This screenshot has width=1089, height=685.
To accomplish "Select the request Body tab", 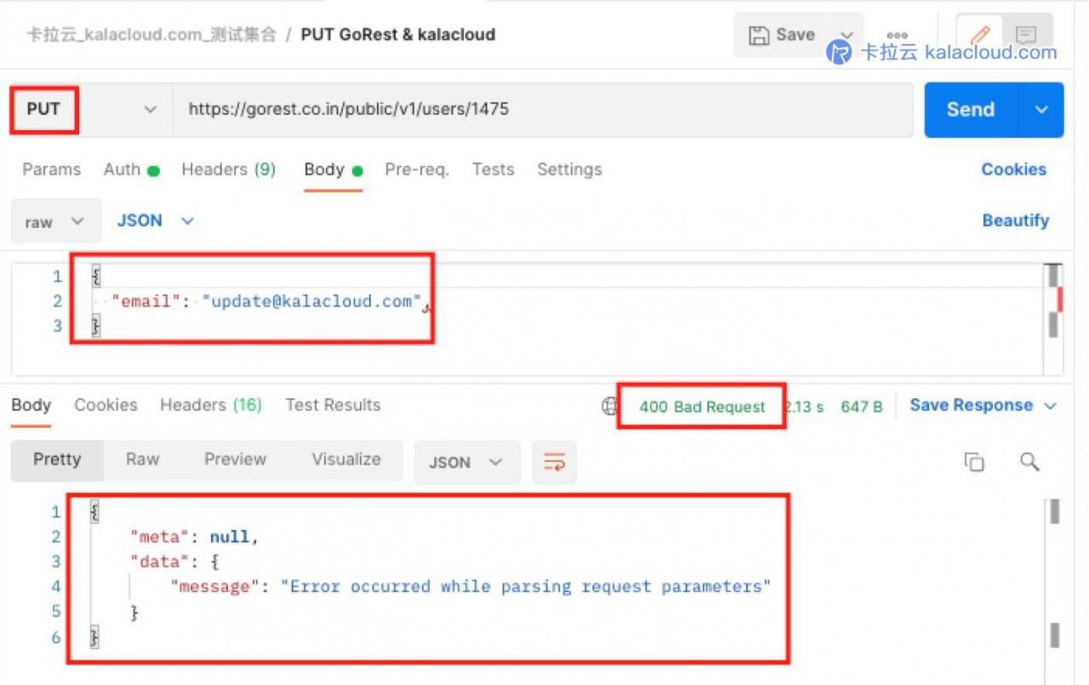I will (334, 169).
